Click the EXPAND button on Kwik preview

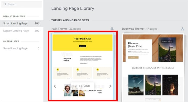[82, 86]
